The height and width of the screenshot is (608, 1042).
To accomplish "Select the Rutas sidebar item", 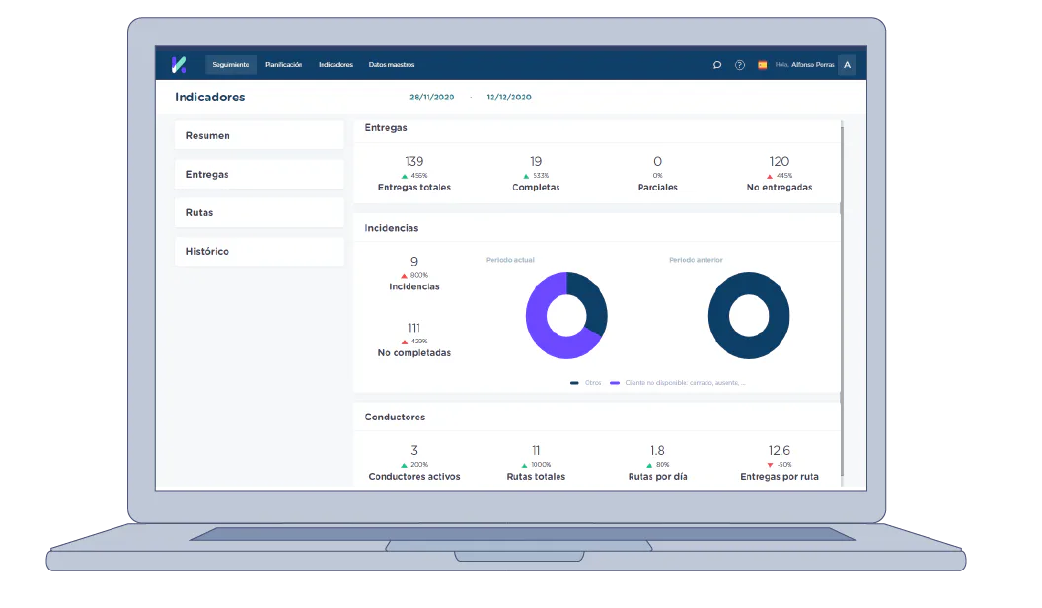I will (x=260, y=212).
